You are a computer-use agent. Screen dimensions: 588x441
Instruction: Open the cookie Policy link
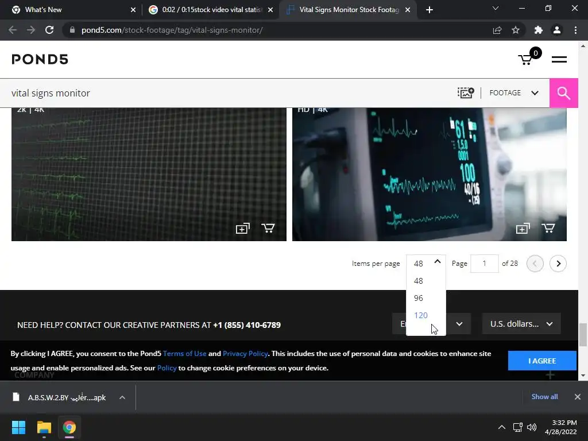point(167,368)
